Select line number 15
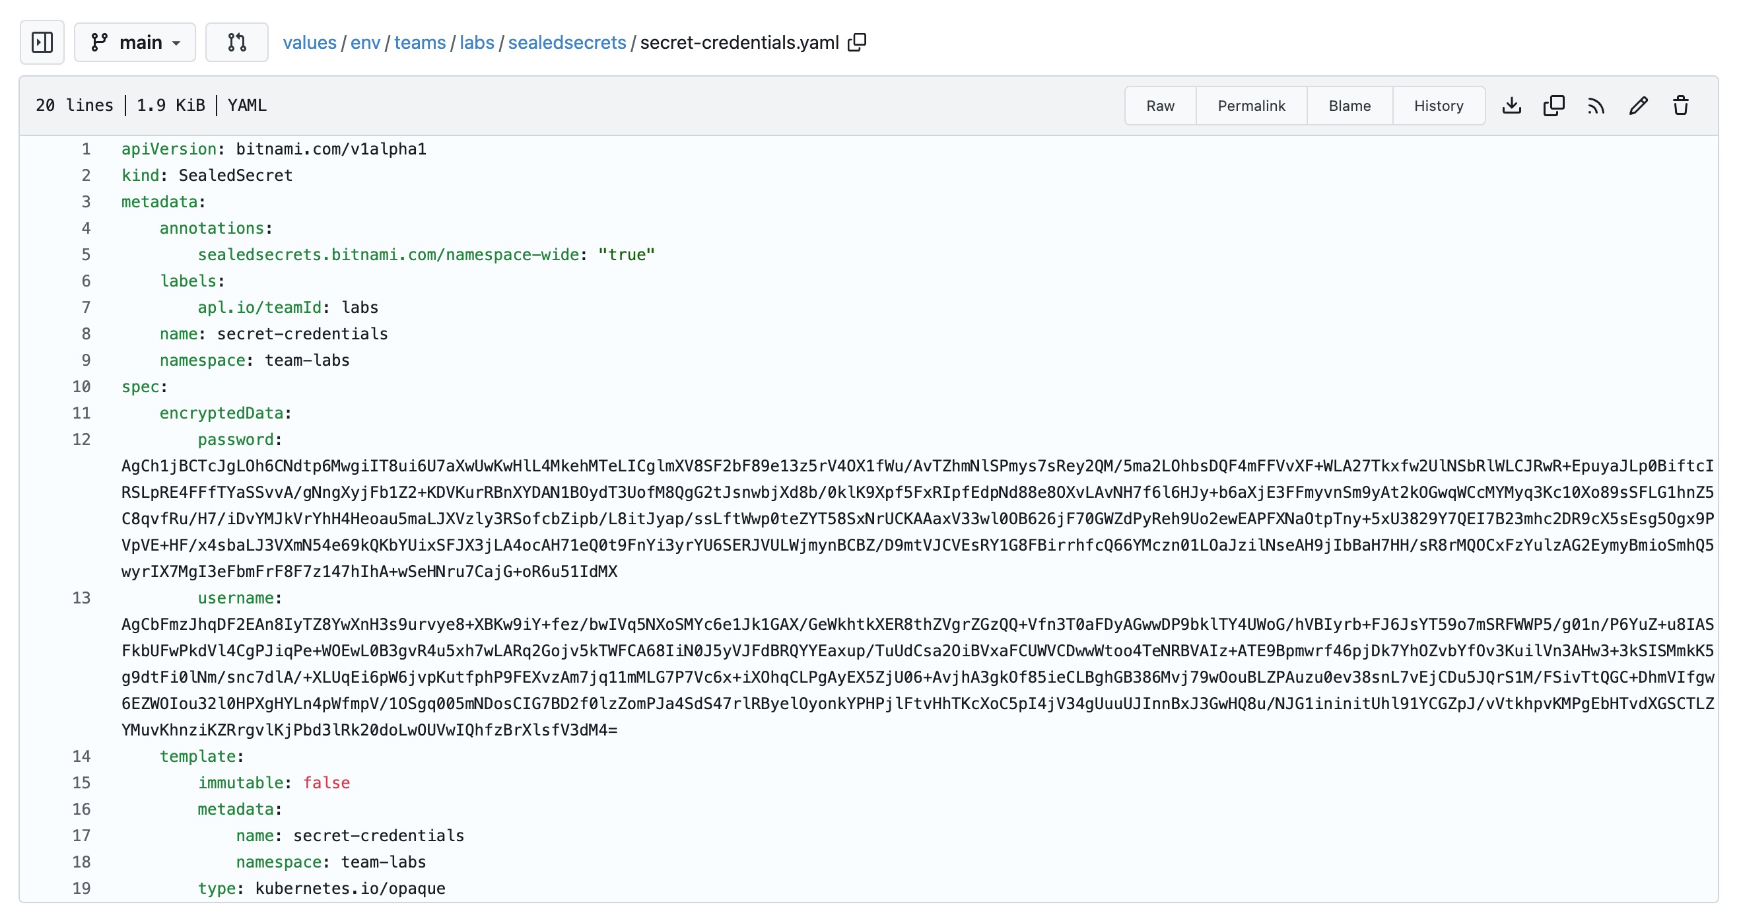Screen dimensions: 1739x923 tap(81, 782)
